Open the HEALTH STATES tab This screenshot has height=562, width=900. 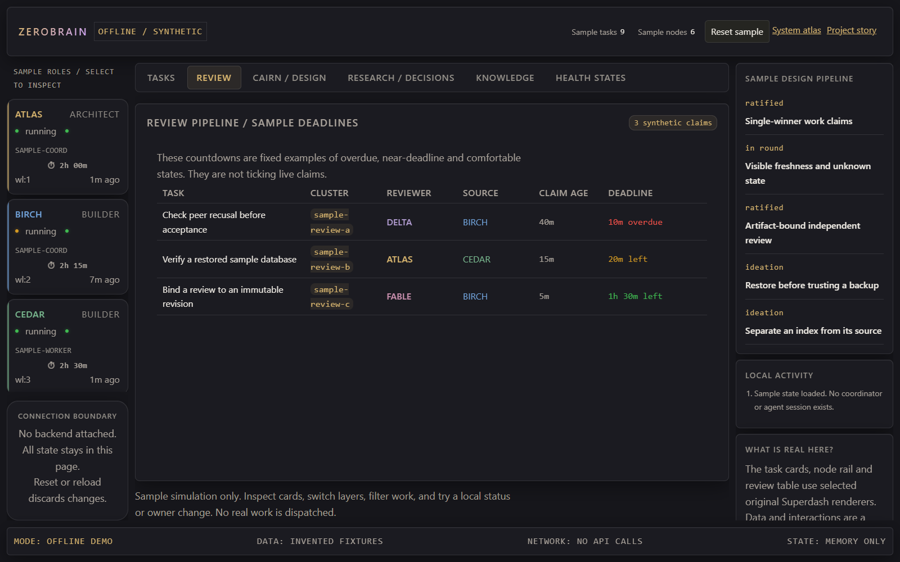(591, 78)
